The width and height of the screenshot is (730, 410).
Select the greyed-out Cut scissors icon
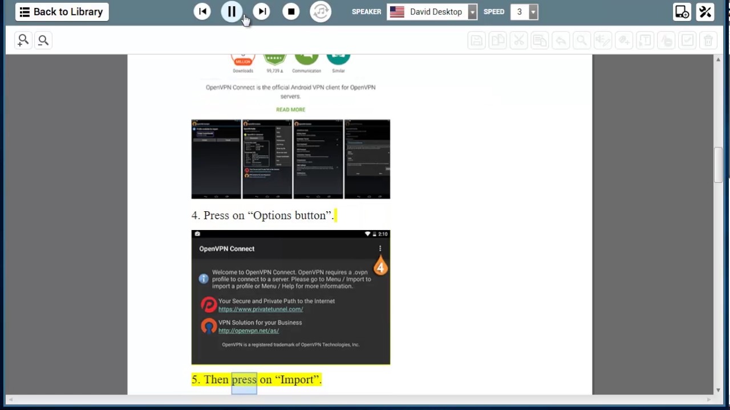pyautogui.click(x=518, y=40)
